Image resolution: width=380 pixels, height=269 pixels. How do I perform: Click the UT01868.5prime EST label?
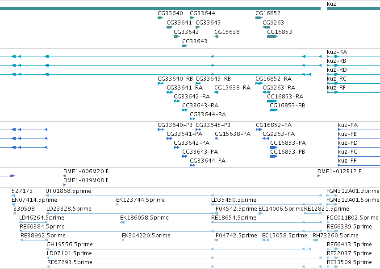(x=68, y=191)
